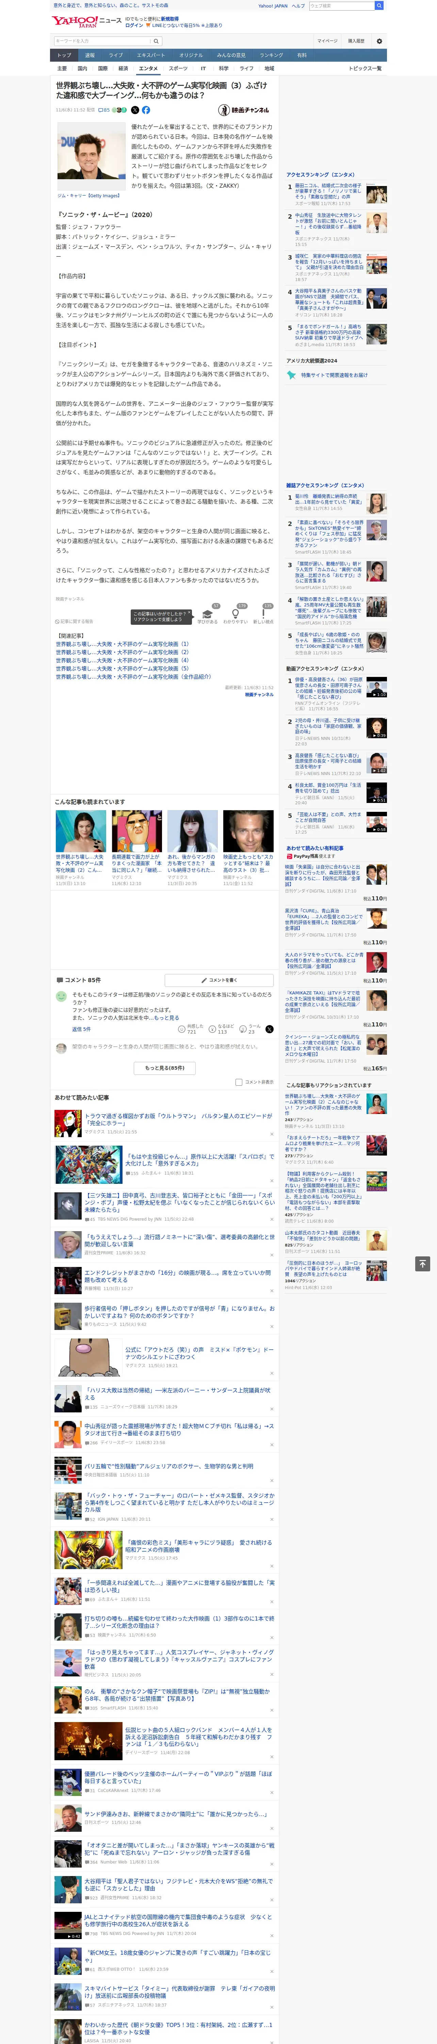Viewport: 437px width, 2044px height.
Task: Click the Jim Carrey article photo
Action: [91, 156]
